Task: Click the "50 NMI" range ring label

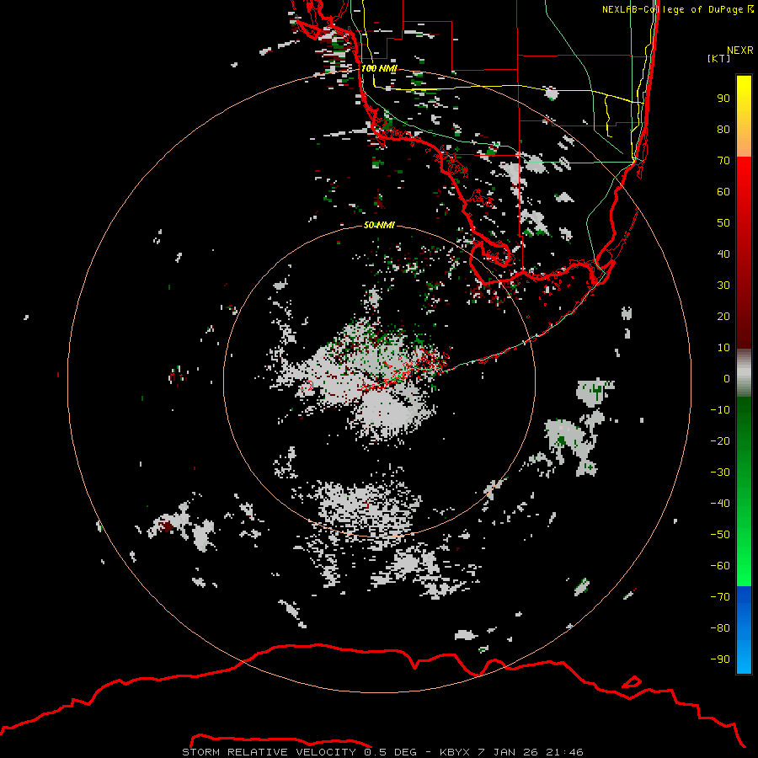Action: click(x=379, y=225)
